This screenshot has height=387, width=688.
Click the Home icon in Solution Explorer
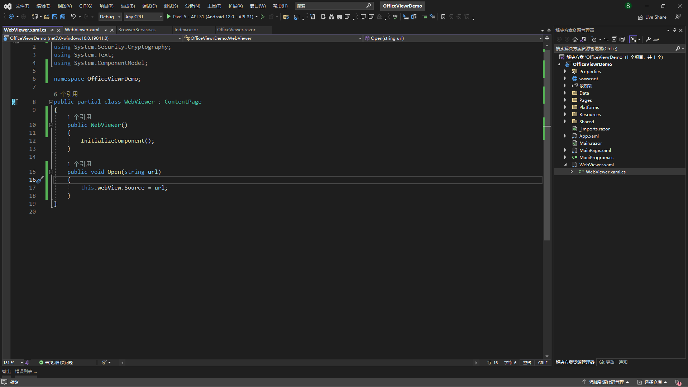tap(575, 39)
